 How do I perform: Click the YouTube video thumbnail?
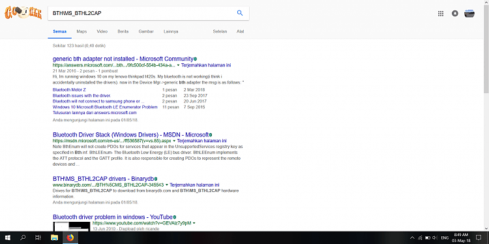coord(72,226)
